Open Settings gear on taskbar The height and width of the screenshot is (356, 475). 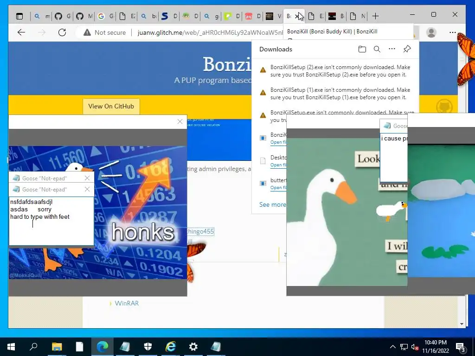(x=193, y=347)
